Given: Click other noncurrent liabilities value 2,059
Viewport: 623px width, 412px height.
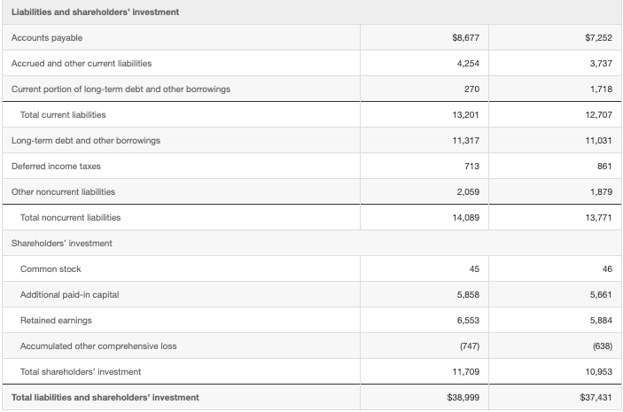Looking at the screenshot, I should pyautogui.click(x=468, y=192).
